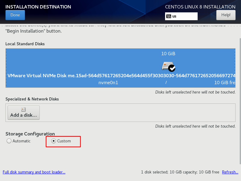Select the Custom storage configuration option

pyautogui.click(x=61, y=141)
